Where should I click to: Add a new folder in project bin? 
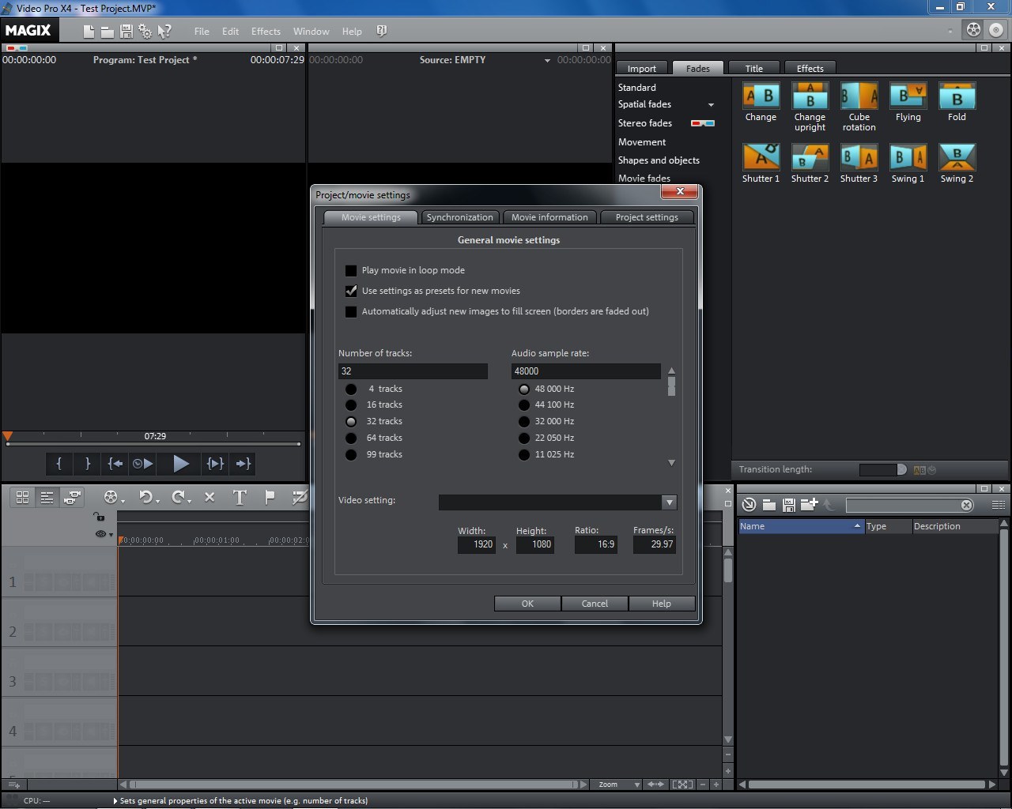click(809, 504)
